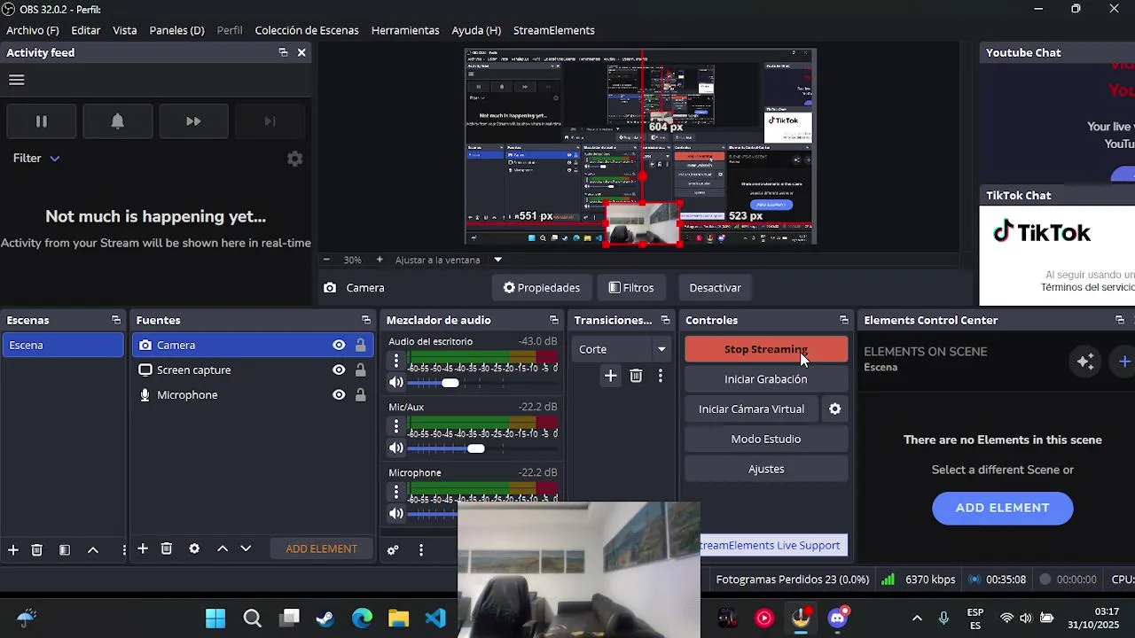Pause the activity feed alerts
The image size is (1135, 638).
click(x=41, y=121)
